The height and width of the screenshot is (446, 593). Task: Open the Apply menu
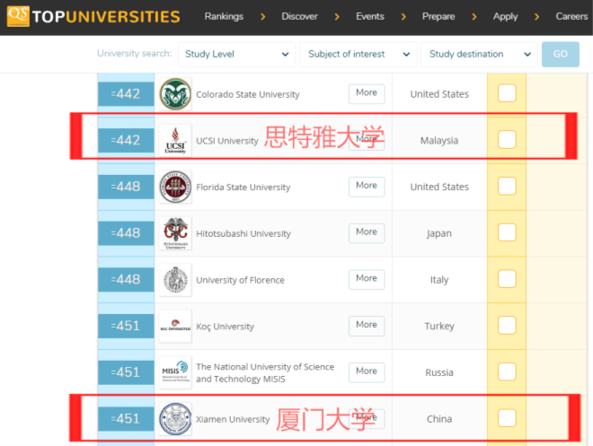pos(505,17)
